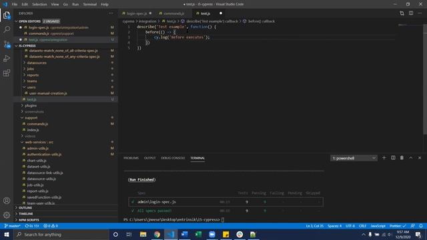The image size is (427, 240).
Task: Click the CRLF line ending status item
Action: click(362, 226)
